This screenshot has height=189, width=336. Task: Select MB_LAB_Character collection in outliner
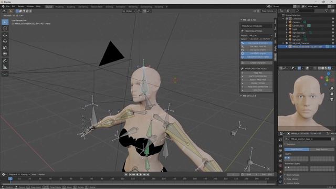301,43
